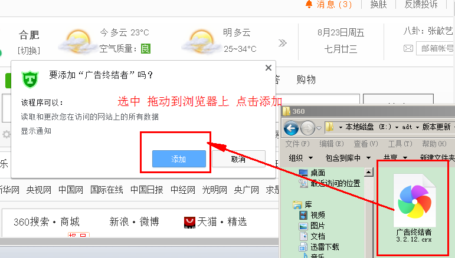
Task: Open the 国际在线 link
Action: tap(106, 190)
